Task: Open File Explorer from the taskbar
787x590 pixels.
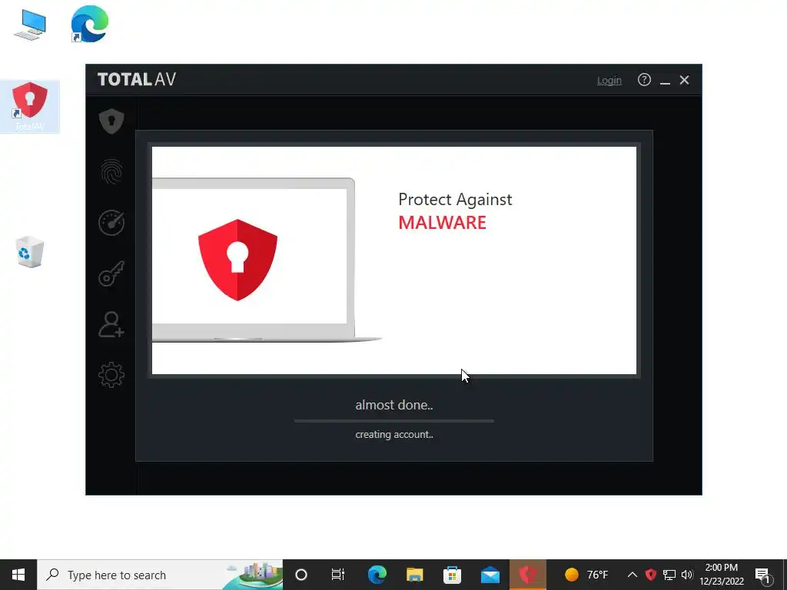Action: [414, 575]
